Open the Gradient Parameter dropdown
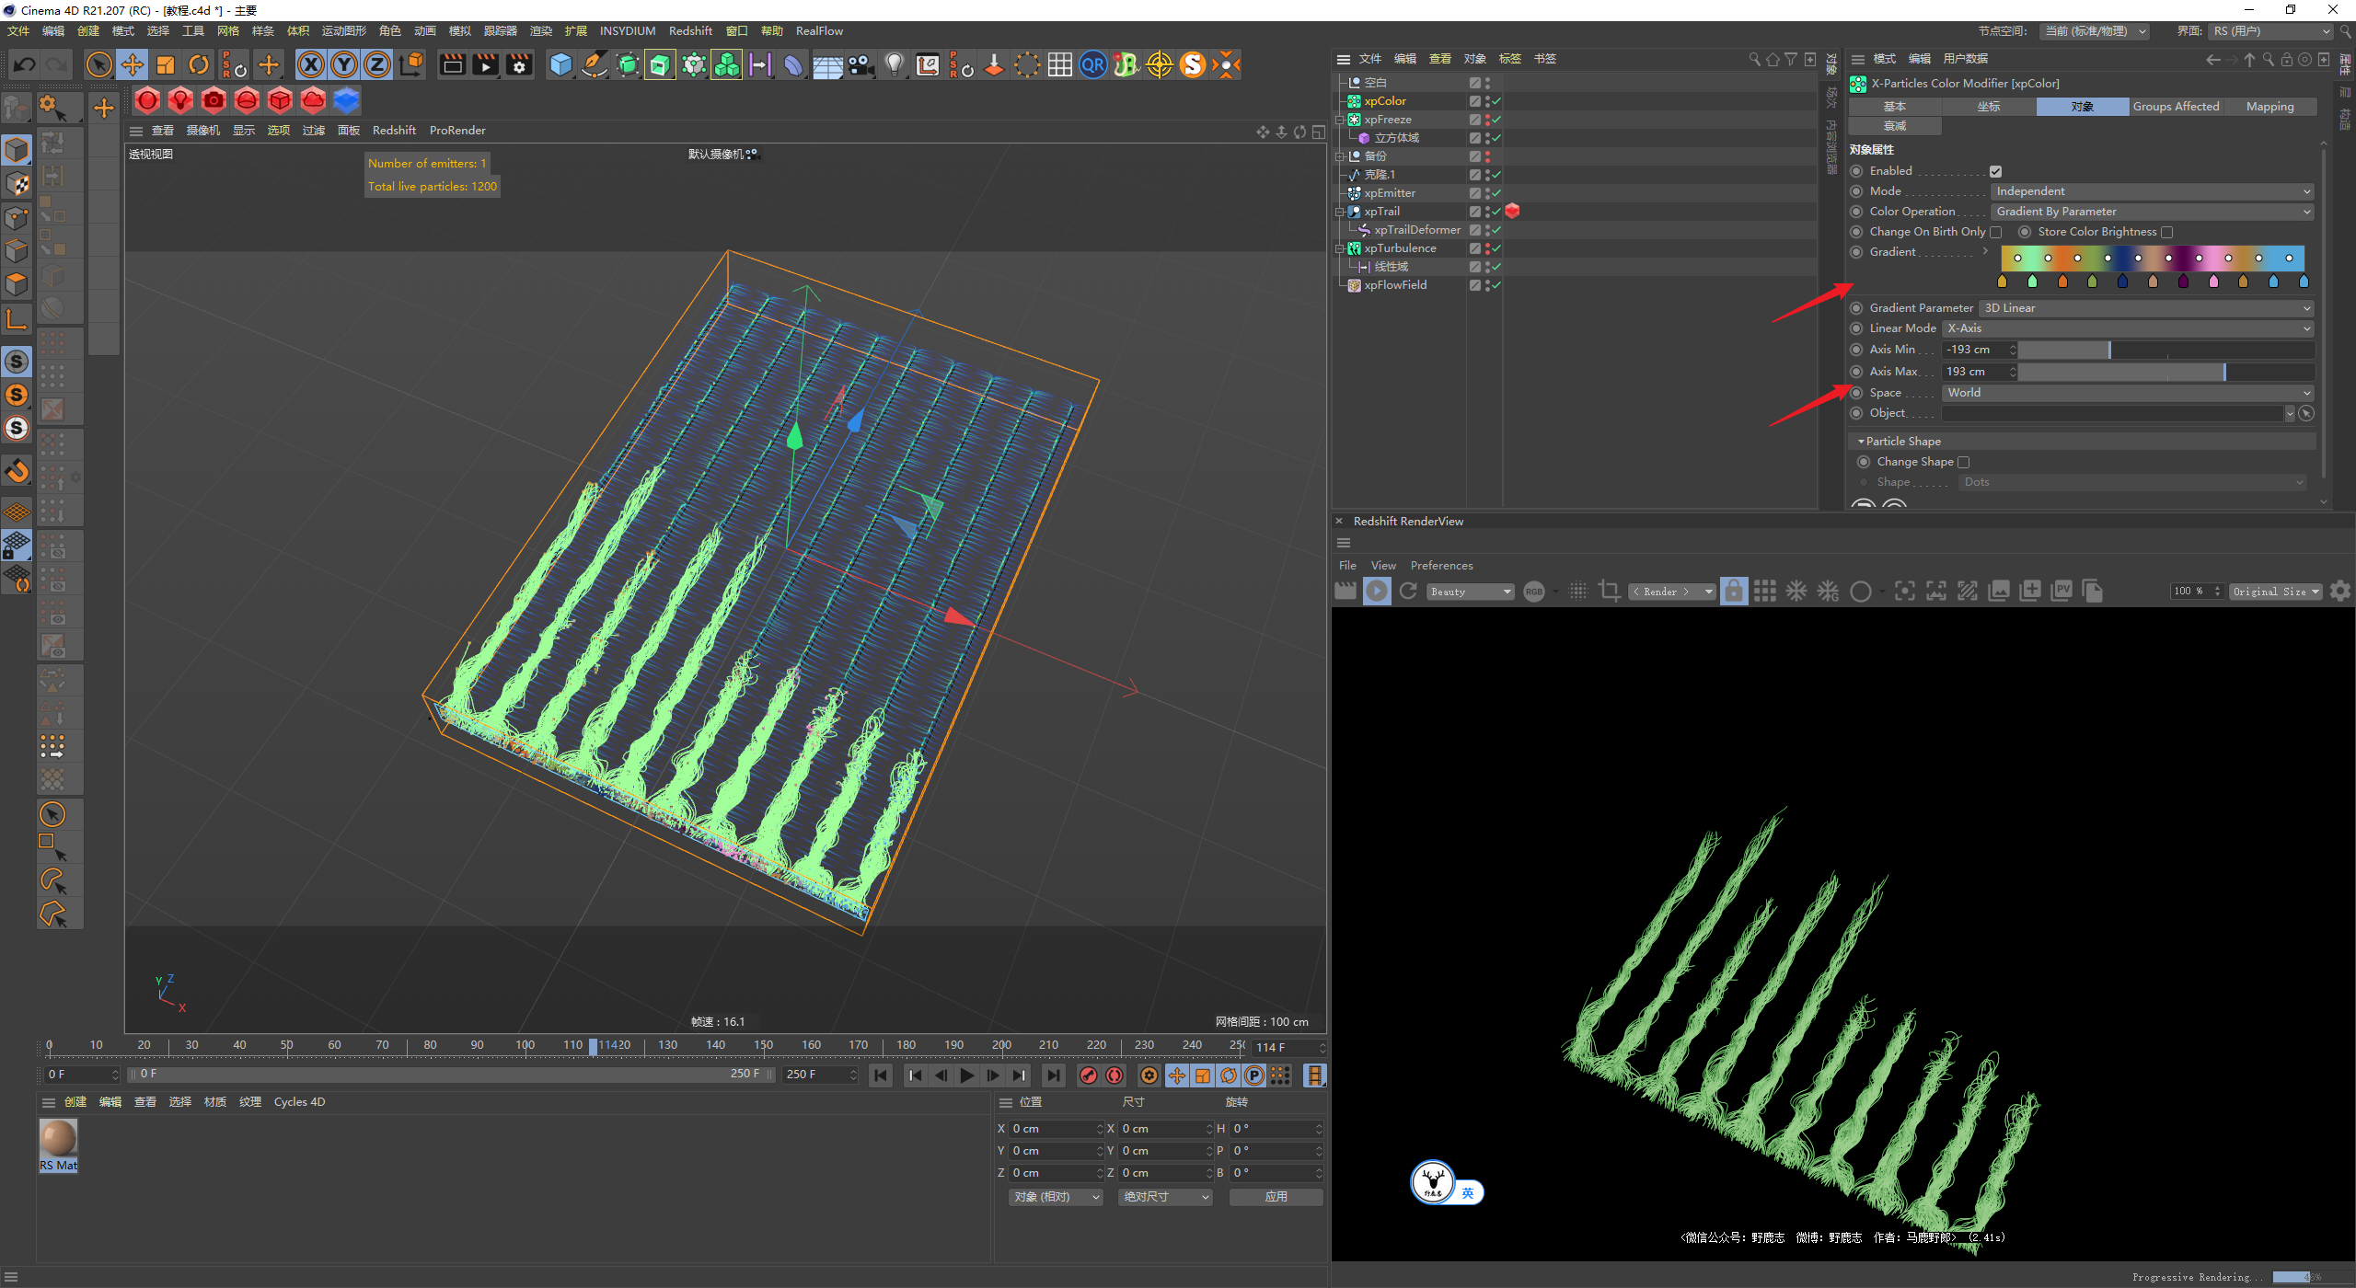Viewport: 2356px width, 1288px height. [x=2145, y=308]
